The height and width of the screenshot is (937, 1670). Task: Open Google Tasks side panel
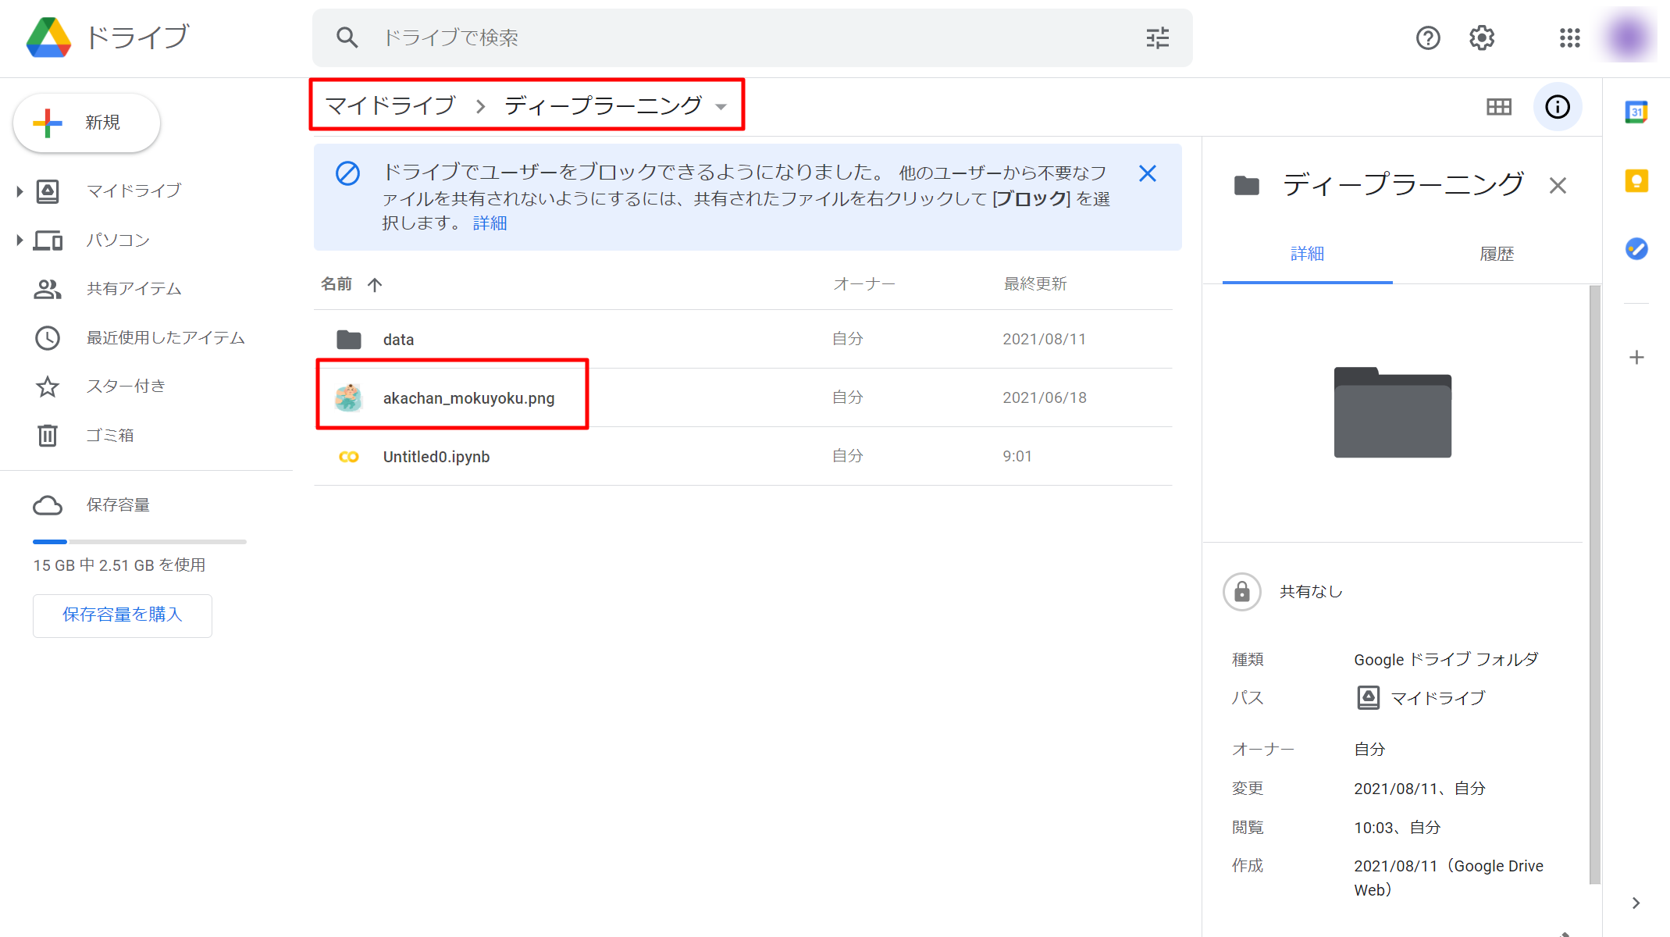click(x=1636, y=249)
